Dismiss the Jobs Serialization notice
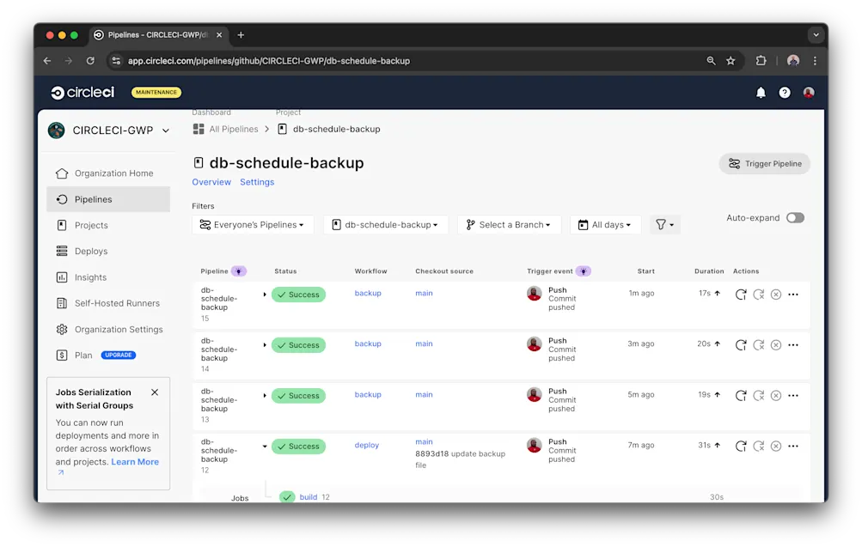 (x=154, y=392)
